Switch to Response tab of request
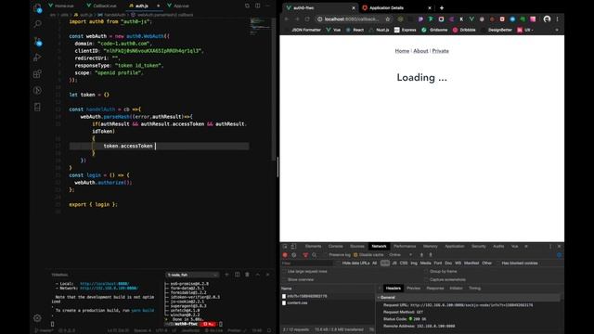The image size is (594, 334). [x=435, y=289]
